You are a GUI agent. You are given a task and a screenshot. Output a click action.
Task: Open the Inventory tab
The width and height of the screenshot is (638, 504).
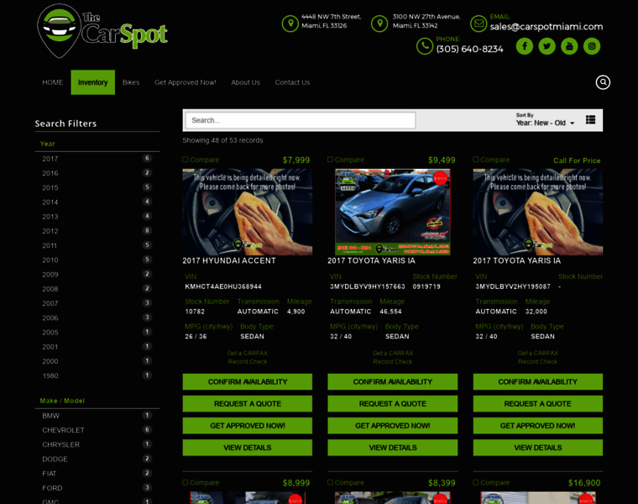(93, 82)
